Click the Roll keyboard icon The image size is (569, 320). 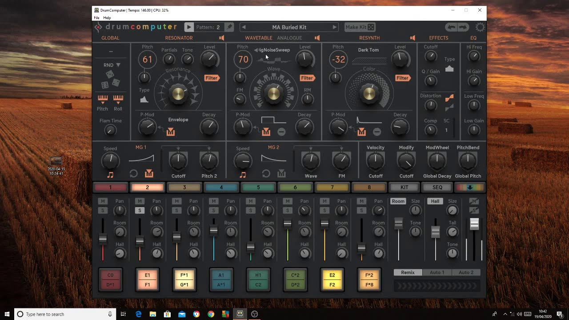click(x=118, y=99)
